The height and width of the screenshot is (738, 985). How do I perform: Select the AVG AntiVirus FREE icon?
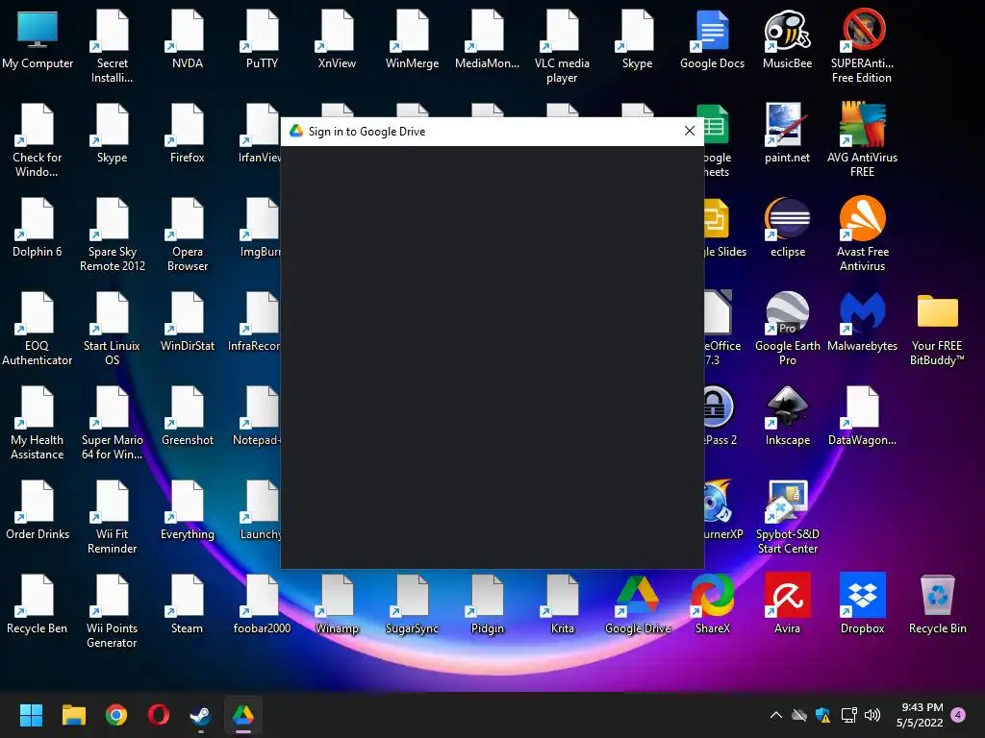[x=862, y=140]
